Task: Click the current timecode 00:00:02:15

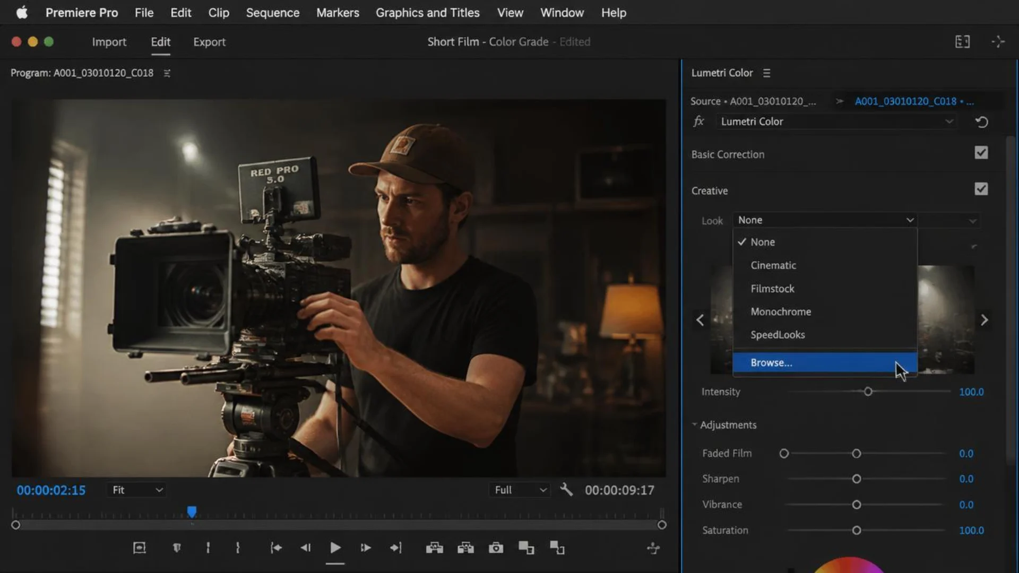Action: pos(51,490)
